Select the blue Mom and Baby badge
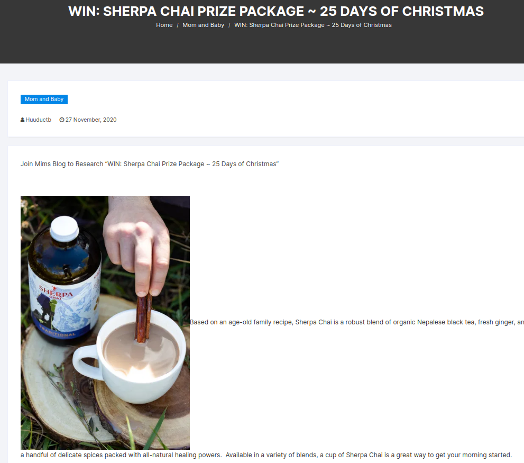Viewport: 524px width, 463px height. (44, 99)
